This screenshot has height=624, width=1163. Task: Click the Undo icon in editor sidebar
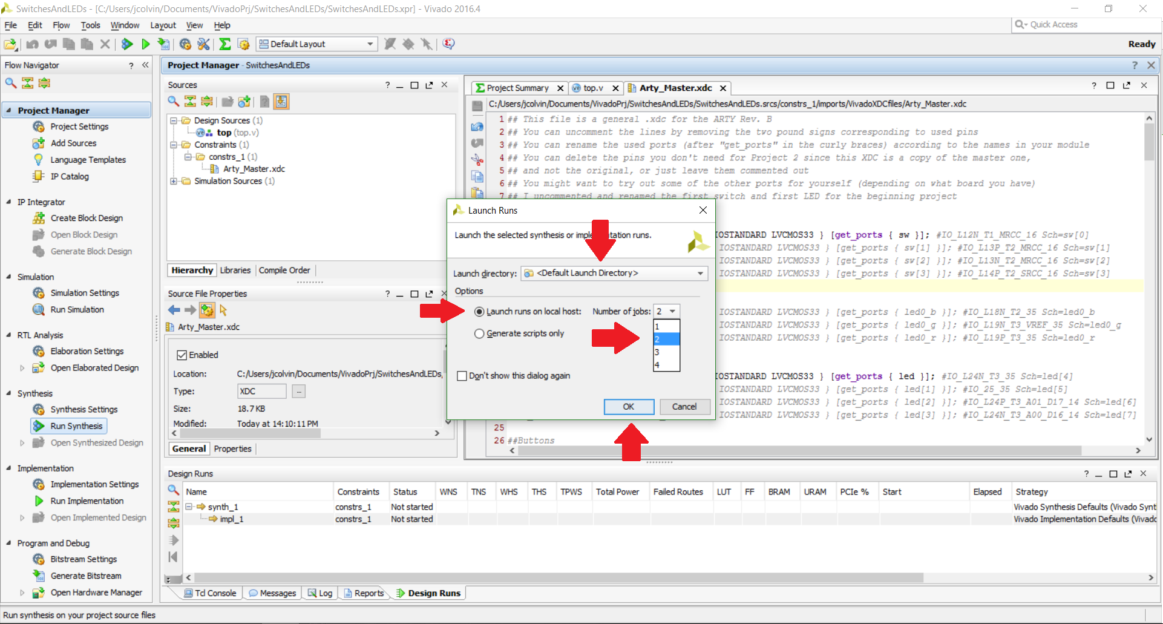click(477, 126)
